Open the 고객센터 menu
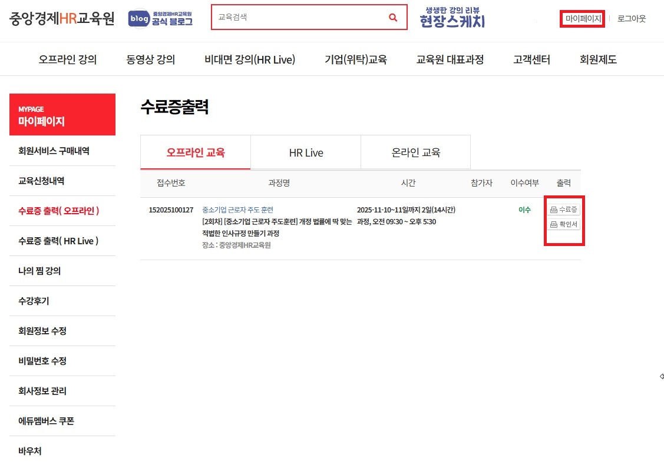 coord(531,59)
